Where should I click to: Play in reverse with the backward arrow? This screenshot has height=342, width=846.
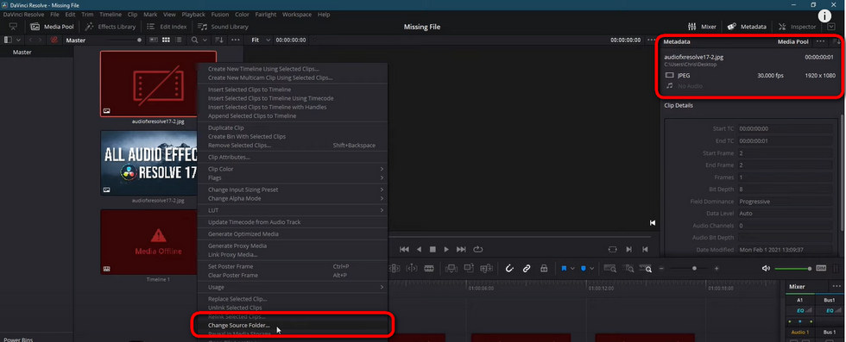pyautogui.click(x=419, y=249)
